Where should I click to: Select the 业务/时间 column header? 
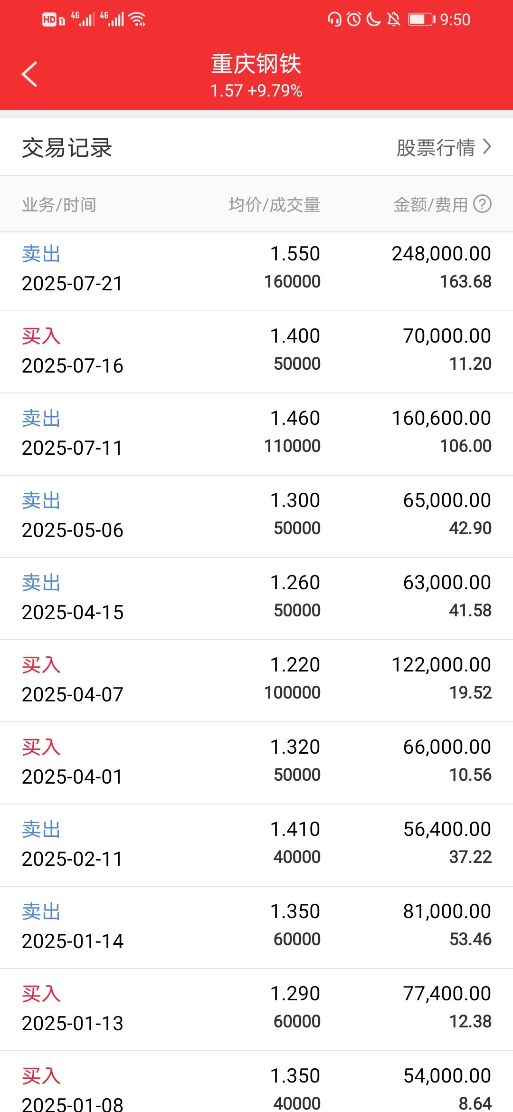point(59,204)
